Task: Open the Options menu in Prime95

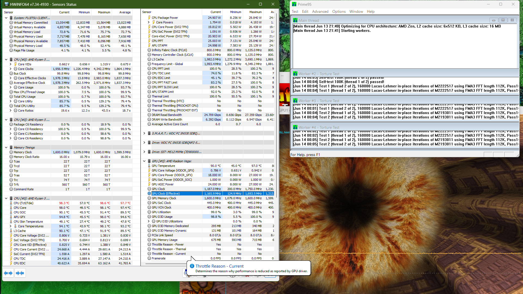Action: coord(339,11)
